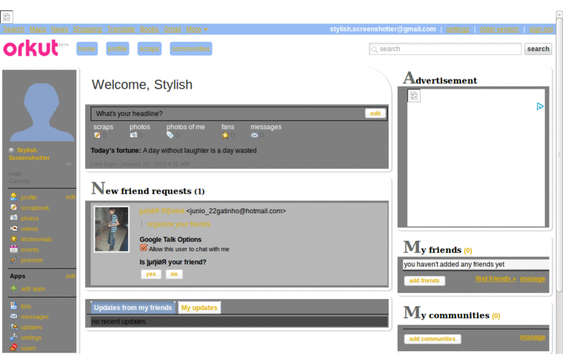This screenshot has height=354, width=563.
Task: Switch to the My updates tab
Action: coord(199,308)
